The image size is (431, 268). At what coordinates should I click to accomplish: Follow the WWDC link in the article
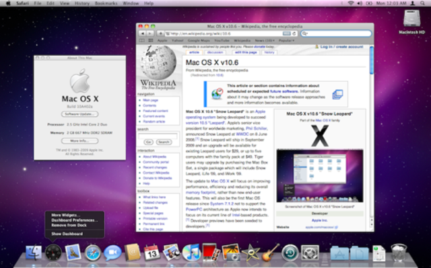[x=242, y=134]
